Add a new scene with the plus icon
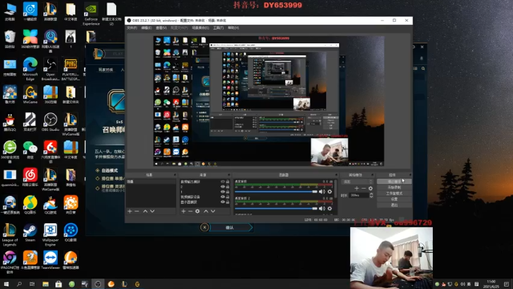Screen dimensions: 513x289 pyautogui.click(x=130, y=211)
